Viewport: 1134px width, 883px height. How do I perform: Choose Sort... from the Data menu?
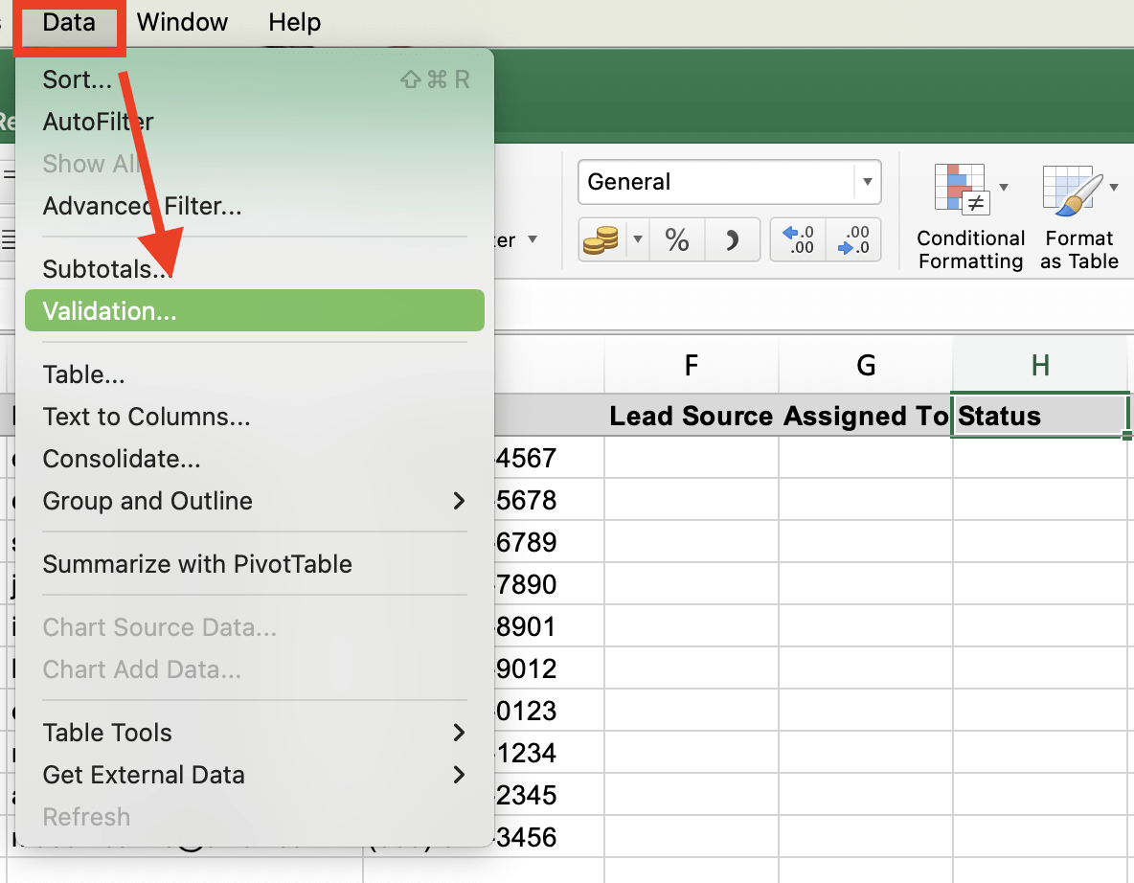(x=255, y=79)
